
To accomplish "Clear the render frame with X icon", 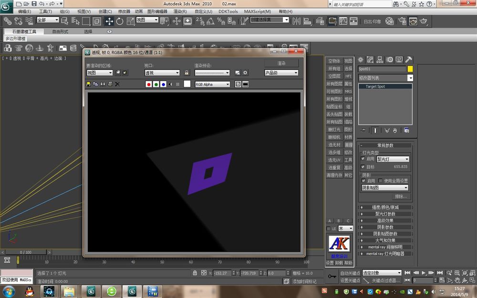I will pyautogui.click(x=117, y=84).
